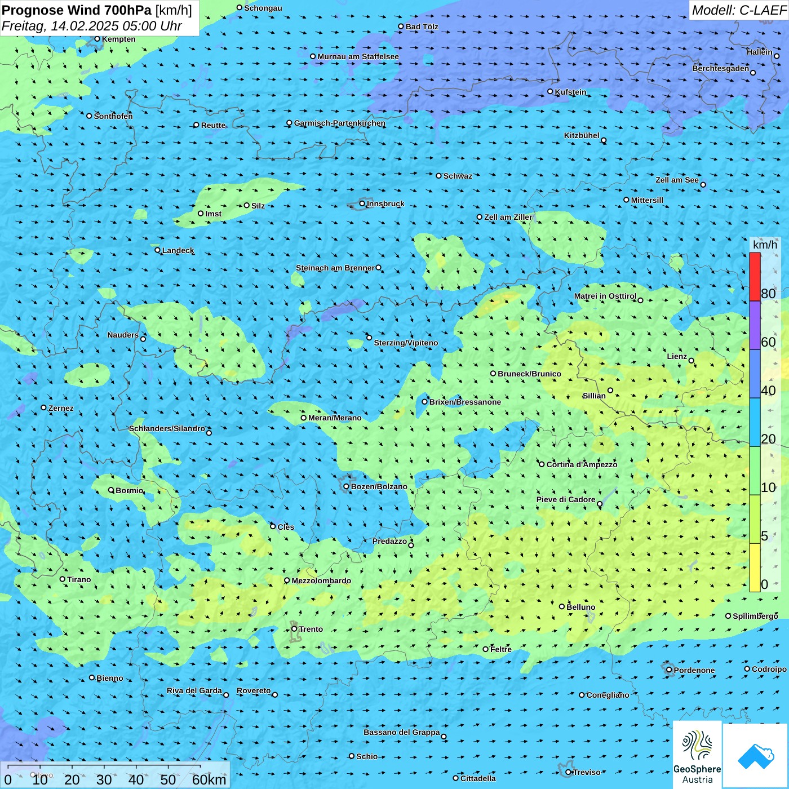Click the Brixen/Bressanone marker
789x789 pixels.
pos(425,402)
